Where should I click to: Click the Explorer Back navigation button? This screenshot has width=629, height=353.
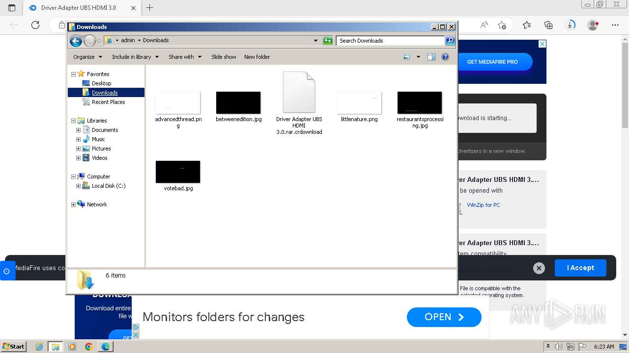point(76,41)
